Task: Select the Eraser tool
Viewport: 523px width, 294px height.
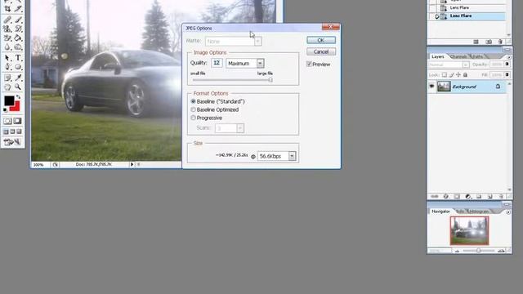Action: tap(7, 38)
